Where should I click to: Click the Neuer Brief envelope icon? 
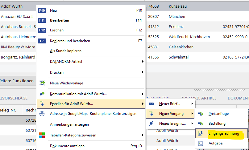[x=151, y=104]
